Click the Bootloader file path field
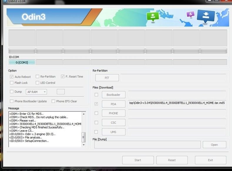The height and width of the screenshot is (171, 232). [x=177, y=94]
